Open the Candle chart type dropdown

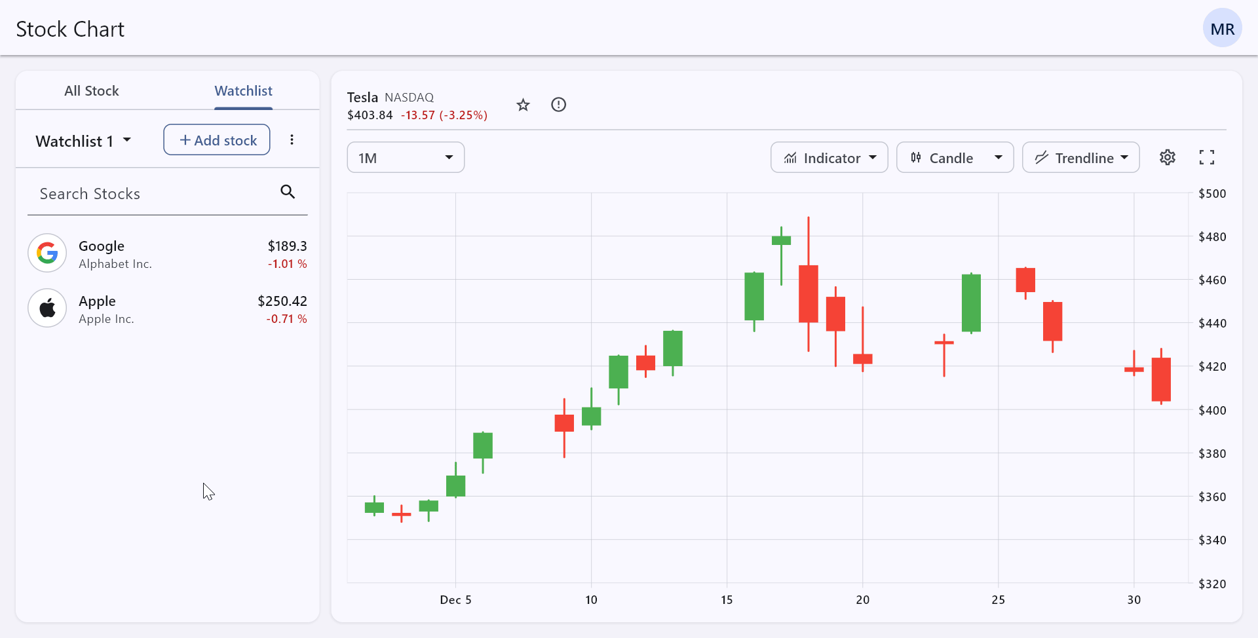(955, 157)
